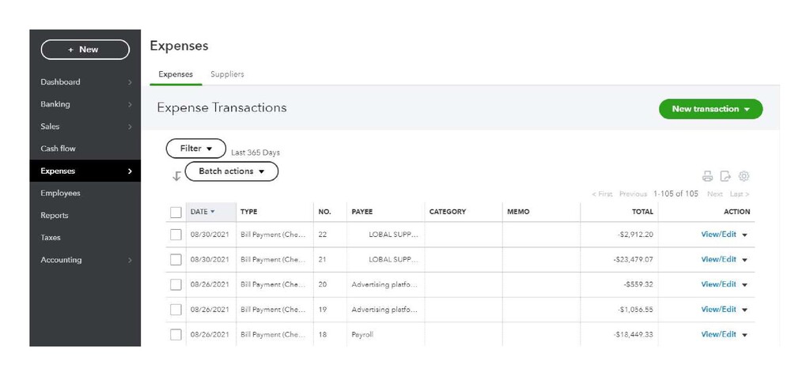Click the batch actions arrow icon
The width and height of the screenshot is (810, 376).
176,176
